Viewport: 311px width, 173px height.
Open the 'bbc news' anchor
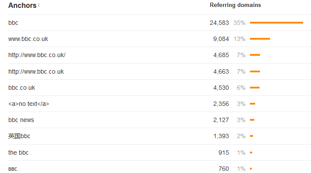(21, 120)
